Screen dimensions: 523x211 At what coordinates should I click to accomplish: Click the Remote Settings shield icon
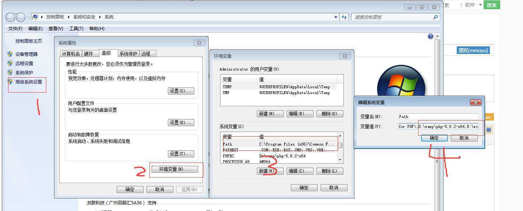tap(10, 63)
